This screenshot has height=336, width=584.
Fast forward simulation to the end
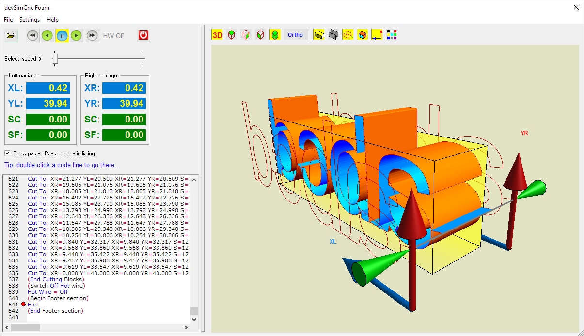click(x=92, y=35)
